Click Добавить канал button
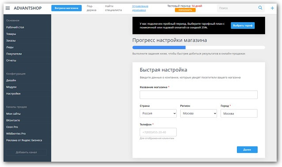 pos(26,152)
